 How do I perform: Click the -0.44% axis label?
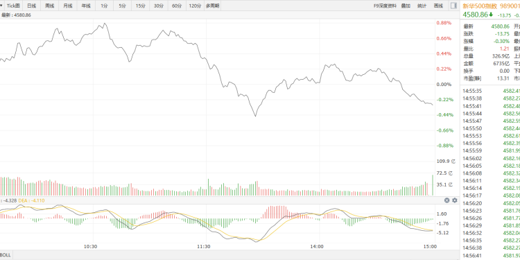(x=444, y=114)
